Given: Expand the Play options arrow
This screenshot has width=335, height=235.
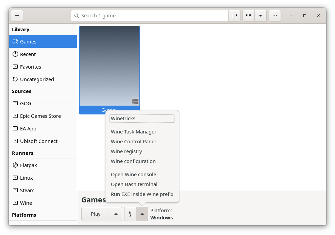Looking at the screenshot, I should 116,214.
